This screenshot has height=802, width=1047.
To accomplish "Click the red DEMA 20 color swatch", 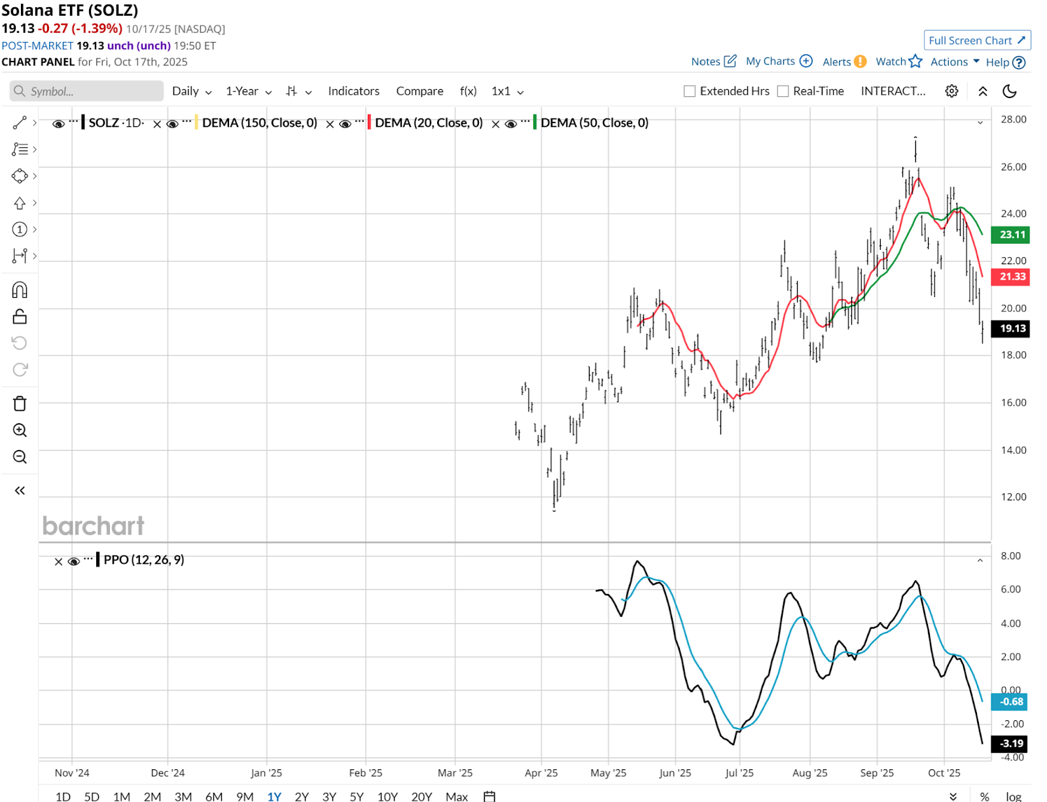I will [x=370, y=122].
